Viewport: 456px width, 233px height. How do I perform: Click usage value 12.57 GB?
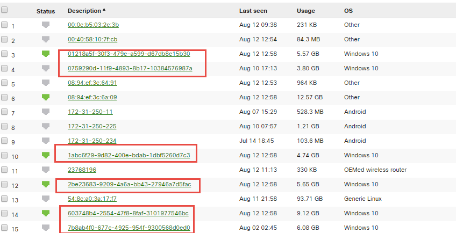(x=310, y=97)
